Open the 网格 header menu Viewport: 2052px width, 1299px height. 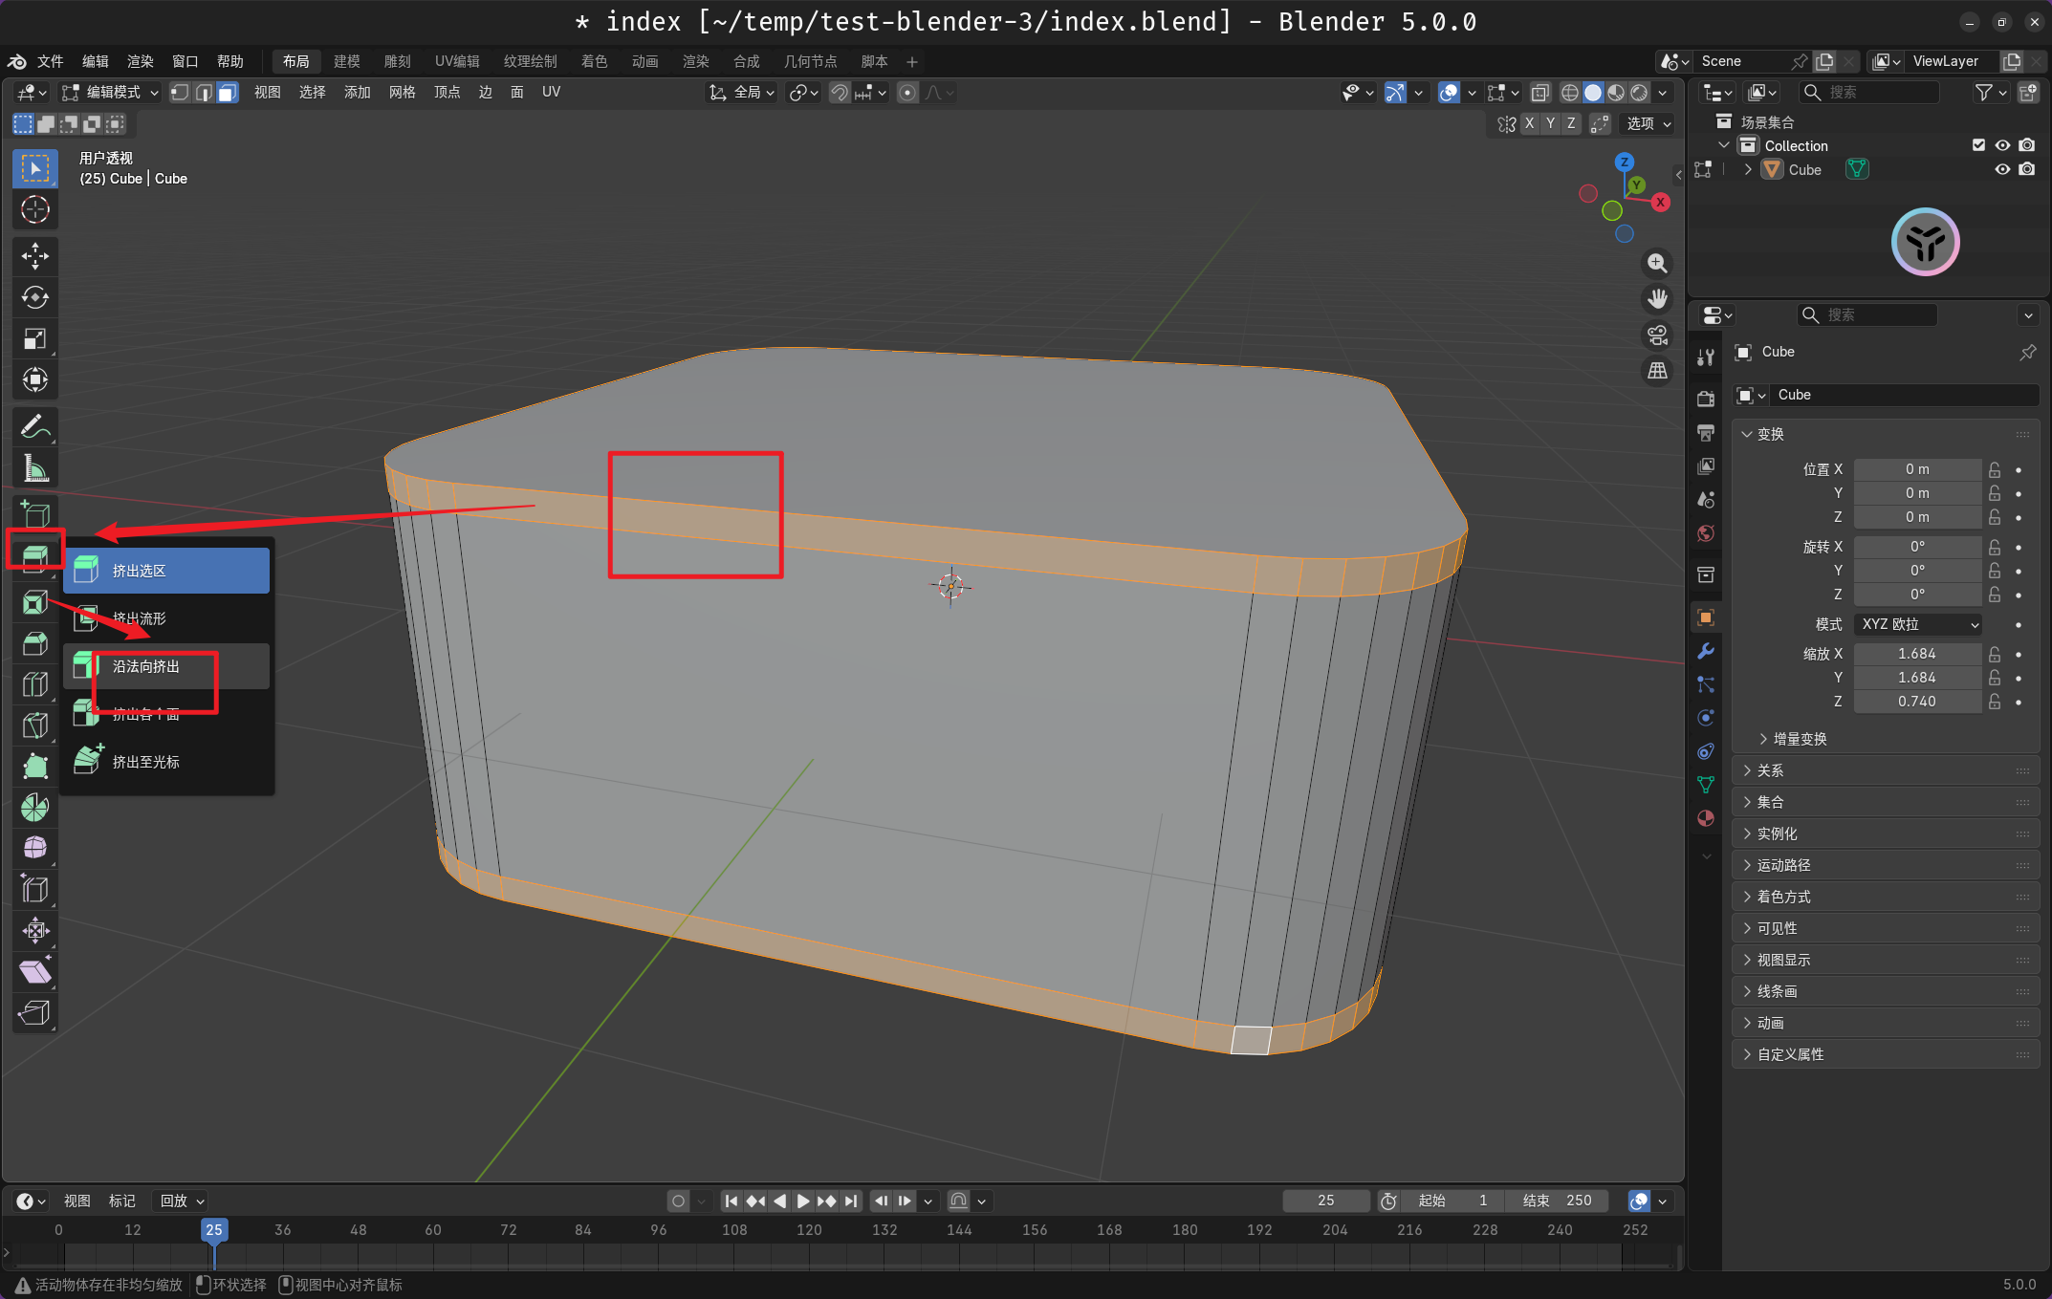[402, 93]
